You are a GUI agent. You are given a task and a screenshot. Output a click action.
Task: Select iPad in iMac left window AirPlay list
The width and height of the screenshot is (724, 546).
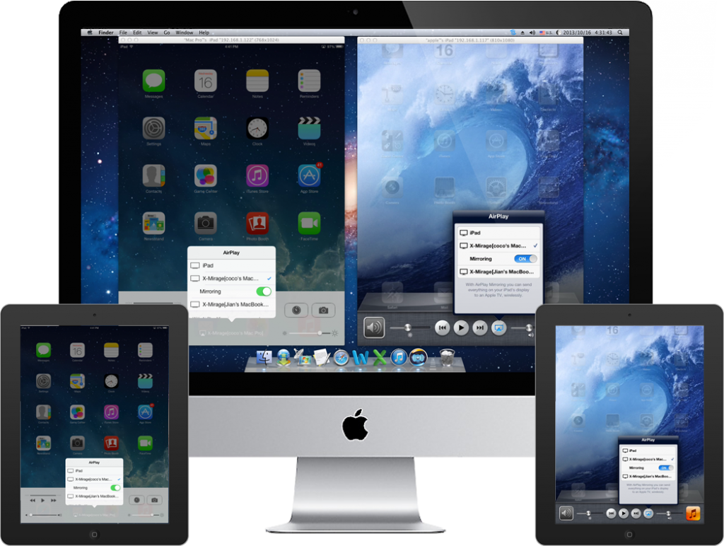(231, 266)
